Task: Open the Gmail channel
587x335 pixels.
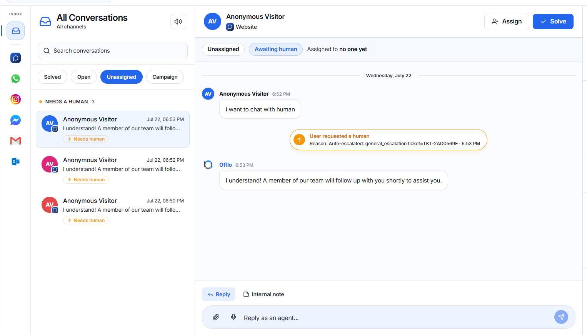Action: [16, 141]
